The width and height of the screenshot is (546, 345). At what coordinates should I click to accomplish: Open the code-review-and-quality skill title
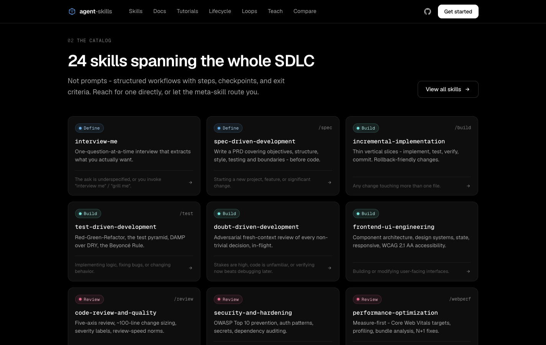[116, 313]
